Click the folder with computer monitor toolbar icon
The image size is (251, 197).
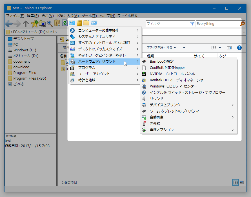tap(43, 24)
